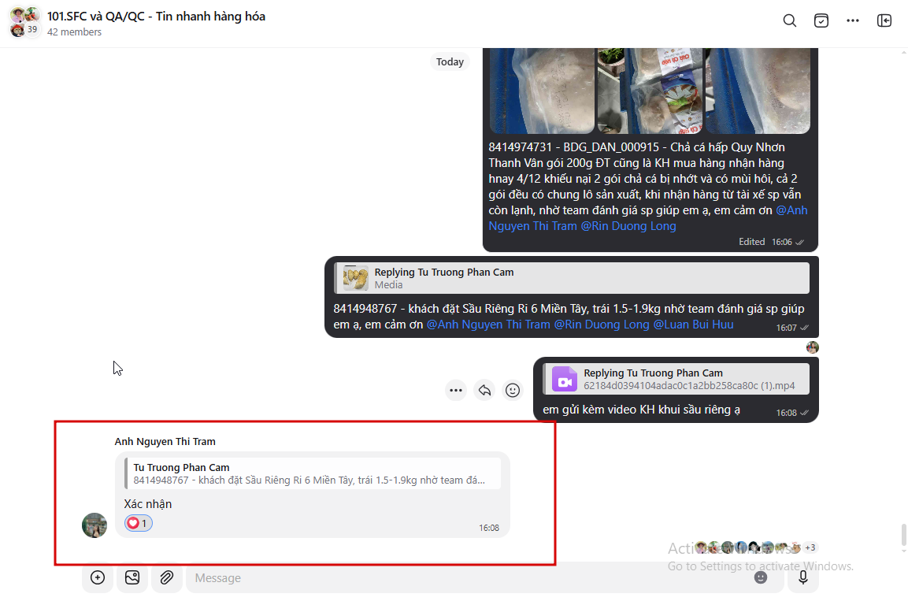Click the paperclip attach file icon
Image resolution: width=908 pixels, height=601 pixels.
click(x=167, y=577)
